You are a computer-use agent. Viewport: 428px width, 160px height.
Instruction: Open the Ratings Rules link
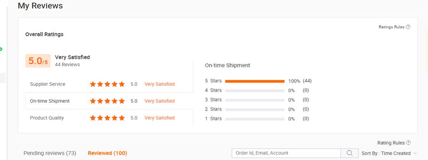pos(391,27)
